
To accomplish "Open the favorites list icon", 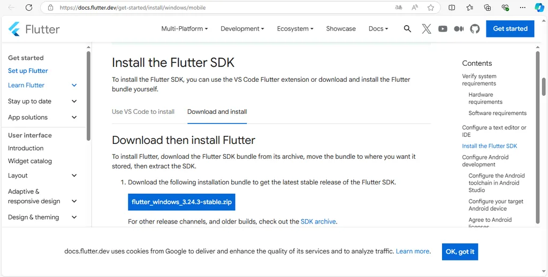I will (x=470, y=7).
